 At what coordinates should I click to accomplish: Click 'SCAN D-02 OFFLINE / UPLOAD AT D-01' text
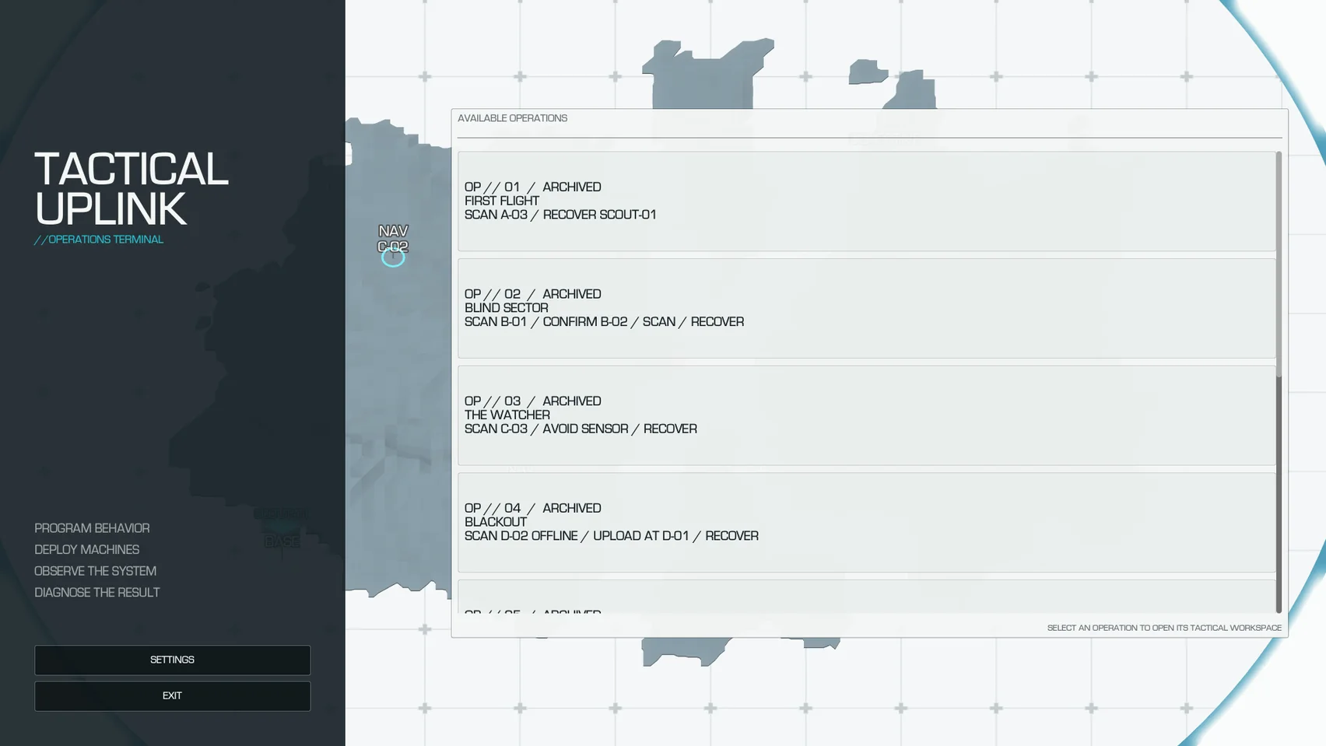pyautogui.click(x=577, y=536)
